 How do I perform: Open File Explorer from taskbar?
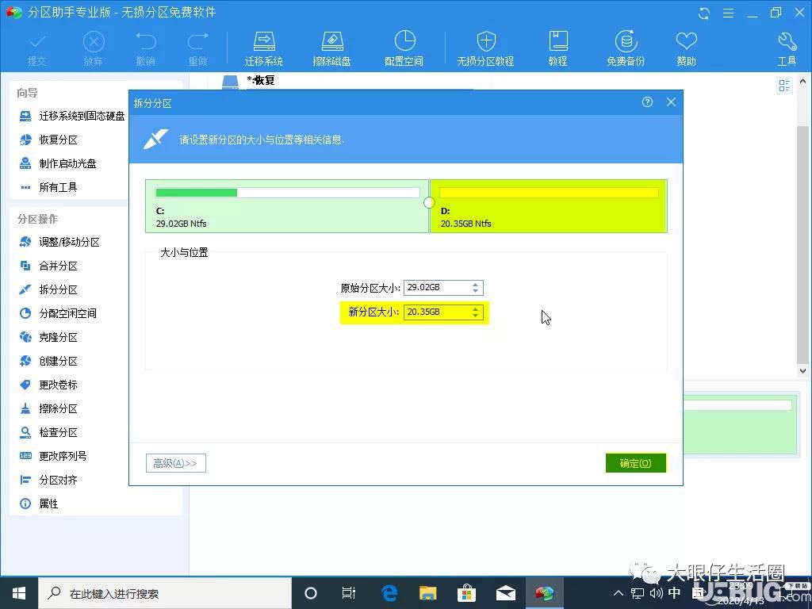point(427,593)
